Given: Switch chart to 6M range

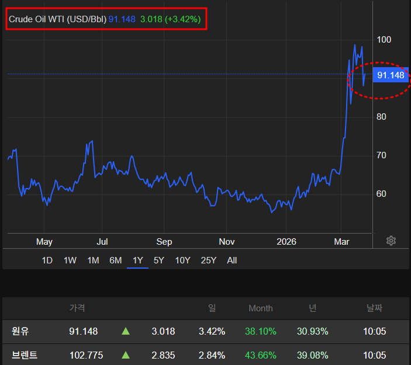Looking at the screenshot, I should 116,260.
